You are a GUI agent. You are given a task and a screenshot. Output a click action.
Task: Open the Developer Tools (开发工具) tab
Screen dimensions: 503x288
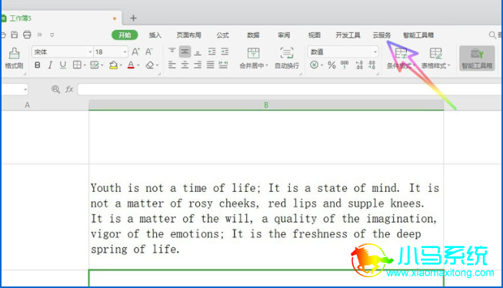point(348,35)
